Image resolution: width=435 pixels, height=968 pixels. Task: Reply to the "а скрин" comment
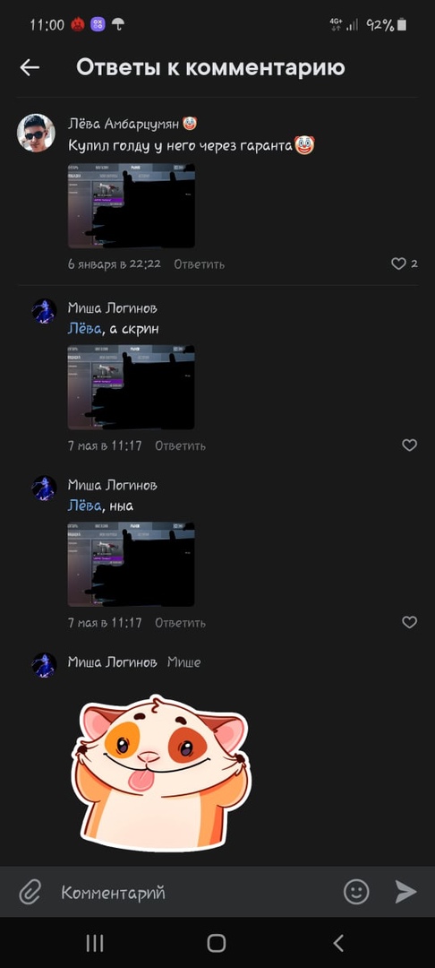[180, 445]
